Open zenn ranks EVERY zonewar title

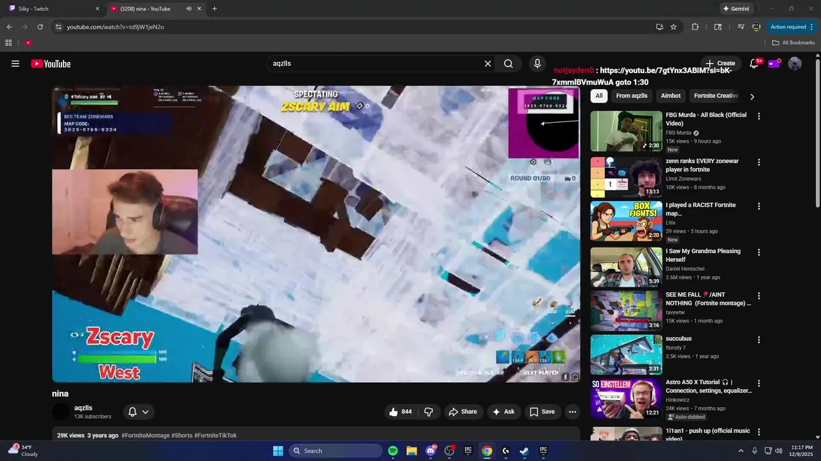tap(702, 165)
